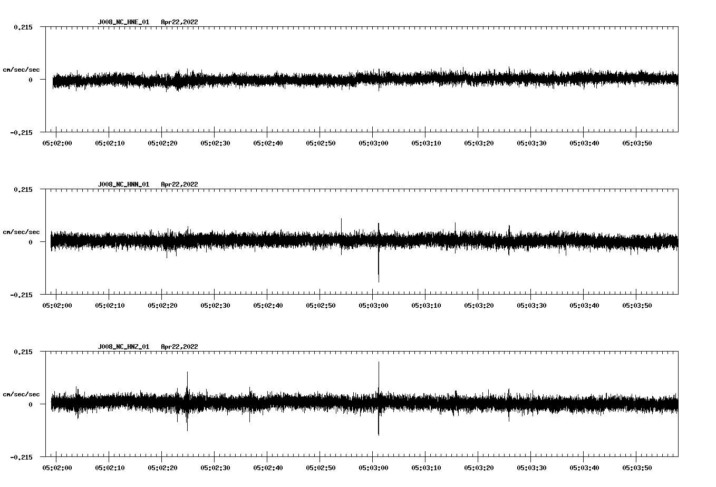
Task: Click the 05:02:20 time label under HNN plot
Action: 162,305
